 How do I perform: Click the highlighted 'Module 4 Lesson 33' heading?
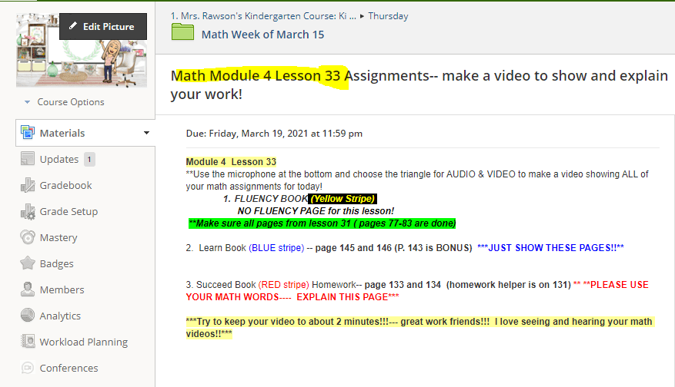click(231, 162)
